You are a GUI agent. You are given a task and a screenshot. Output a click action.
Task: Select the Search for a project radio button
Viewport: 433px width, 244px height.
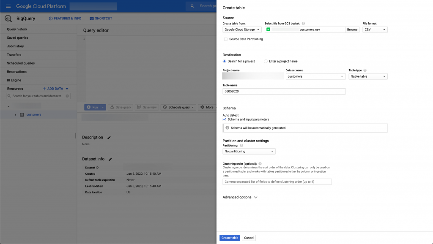pos(225,61)
